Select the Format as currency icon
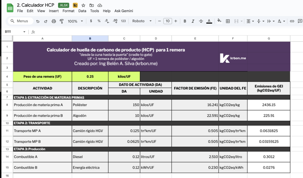The height and width of the screenshot is (178, 303). pyautogui.click(x=91, y=21)
